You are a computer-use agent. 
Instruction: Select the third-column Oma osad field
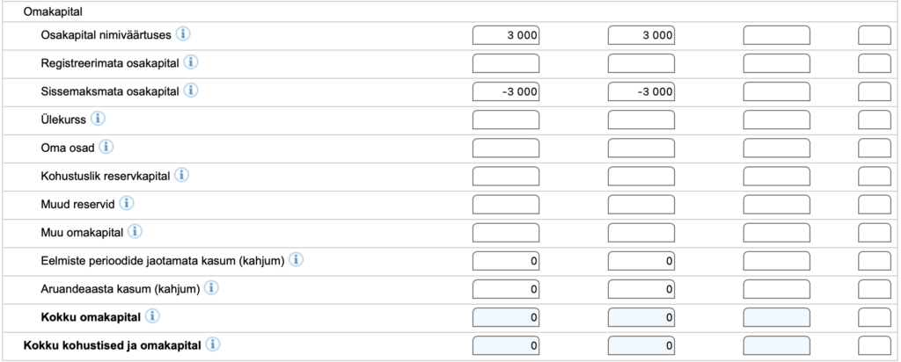tap(777, 148)
